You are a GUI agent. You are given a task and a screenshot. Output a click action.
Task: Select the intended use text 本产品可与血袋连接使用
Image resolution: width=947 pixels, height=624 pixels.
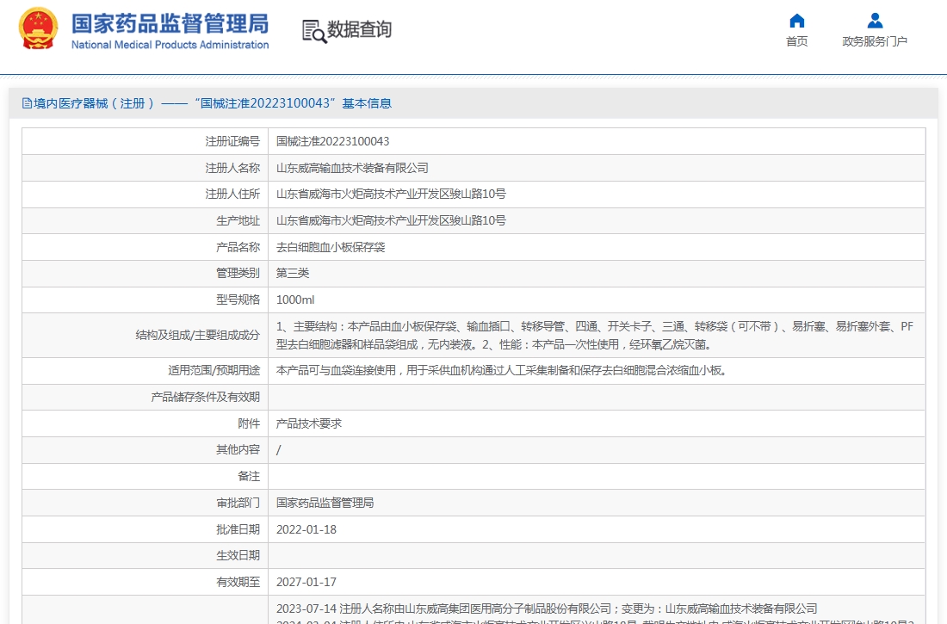point(501,370)
